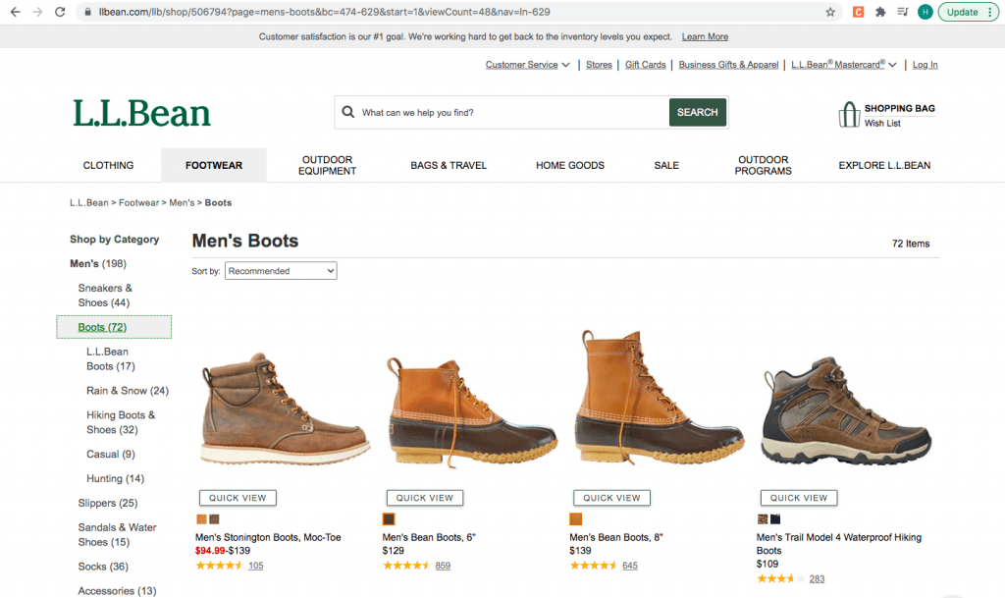Click the green SEARCH button
The image size is (1005, 598).
[698, 112]
